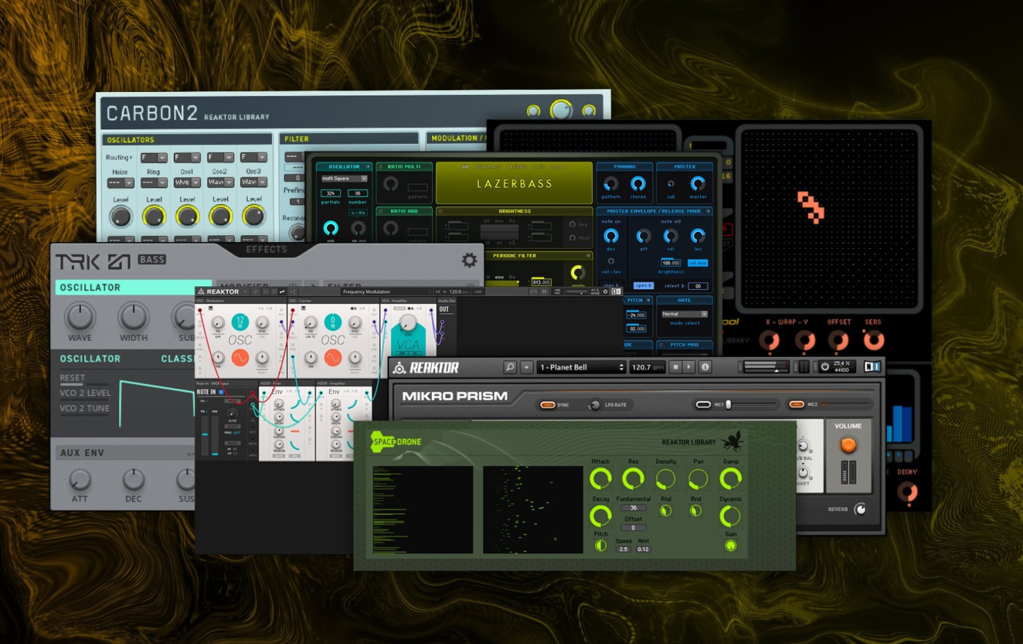
Task: Click the large center knob in Carbon2 header
Action: click(x=561, y=109)
